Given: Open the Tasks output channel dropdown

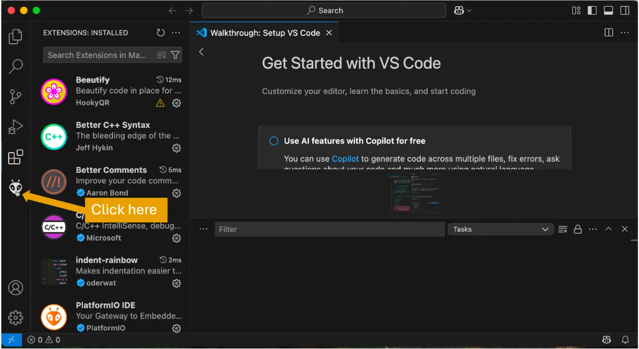Looking at the screenshot, I should [x=500, y=229].
